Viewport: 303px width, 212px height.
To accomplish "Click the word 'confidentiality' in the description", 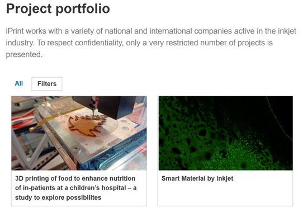I will coord(99,43).
